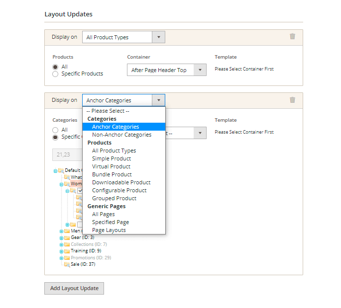
Task: Choose the Specific Products radio option
Action: pyautogui.click(x=55, y=74)
